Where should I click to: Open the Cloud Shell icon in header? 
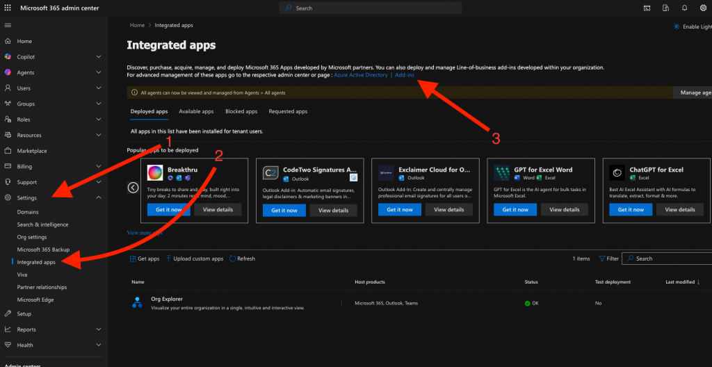click(x=647, y=8)
